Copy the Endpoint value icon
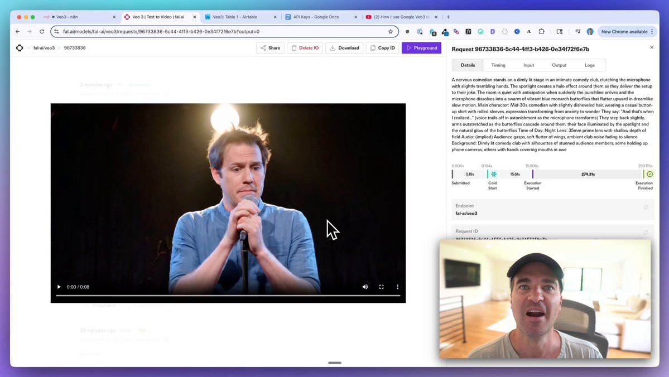669x377 pixels. pyautogui.click(x=646, y=207)
